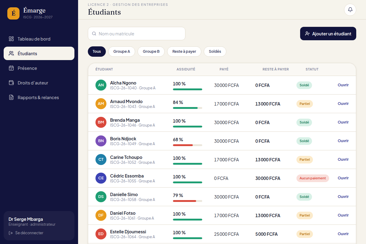Image resolution: width=366 pixels, height=244 pixels.
Task: Click Danielle Simo's 79 % attendance bar
Action: tap(188, 201)
